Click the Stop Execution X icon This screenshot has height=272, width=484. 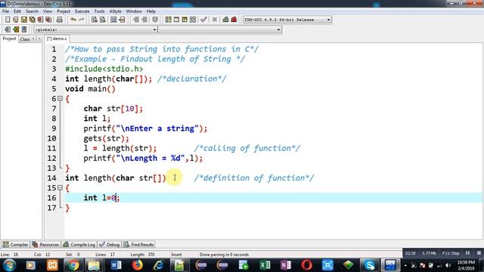coord(215,20)
